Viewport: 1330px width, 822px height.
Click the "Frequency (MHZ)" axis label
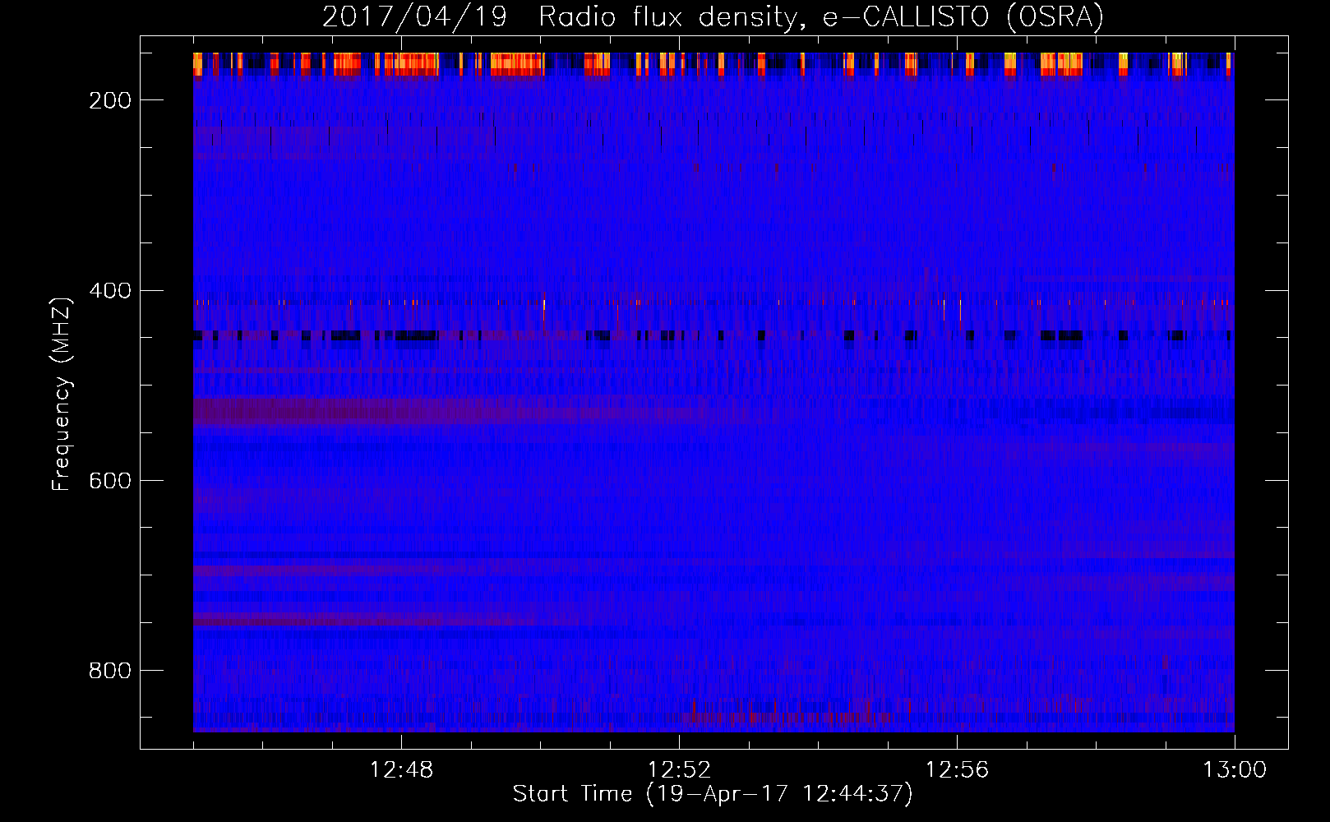pos(61,394)
